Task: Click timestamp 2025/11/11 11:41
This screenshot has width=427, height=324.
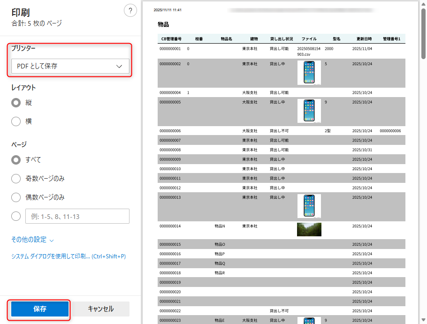Action: click(168, 10)
